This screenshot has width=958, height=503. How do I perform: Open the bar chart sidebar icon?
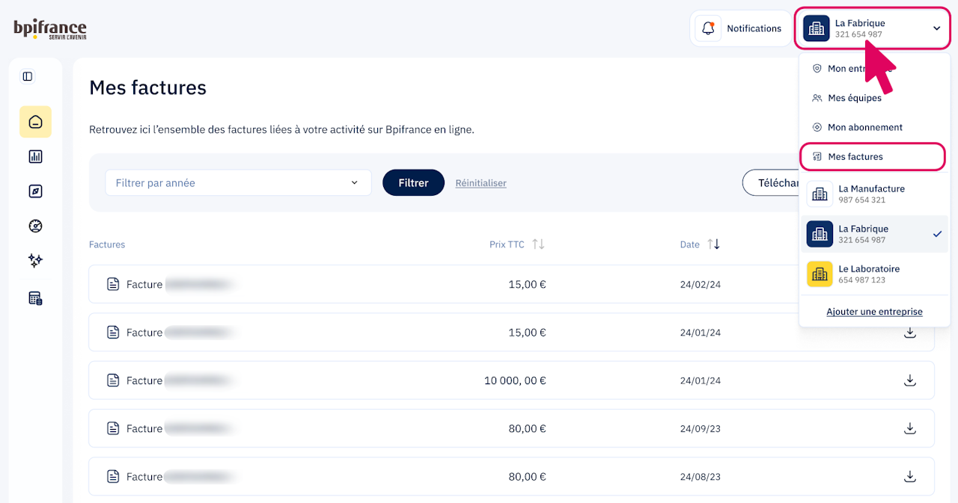click(x=35, y=157)
